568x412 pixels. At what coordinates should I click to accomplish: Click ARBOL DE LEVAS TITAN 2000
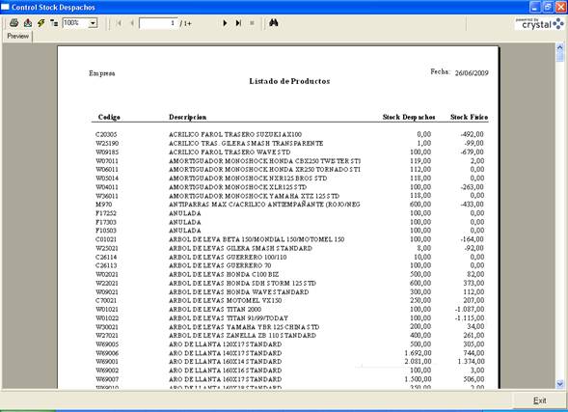tap(215, 310)
